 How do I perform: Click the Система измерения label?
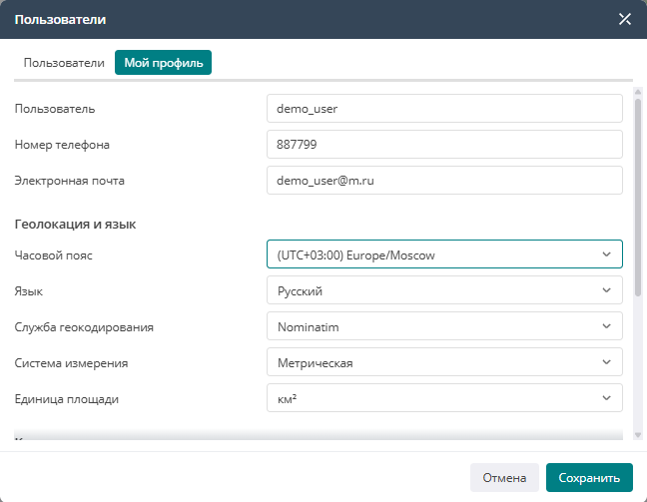pyautogui.click(x=71, y=363)
